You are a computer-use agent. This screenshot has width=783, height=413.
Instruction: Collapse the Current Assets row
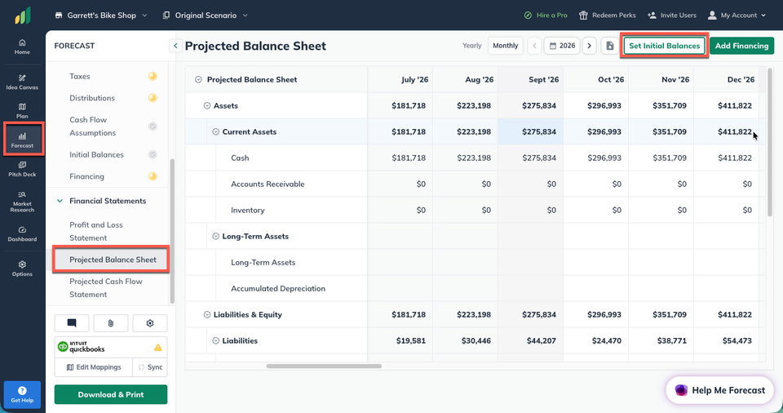pos(215,131)
